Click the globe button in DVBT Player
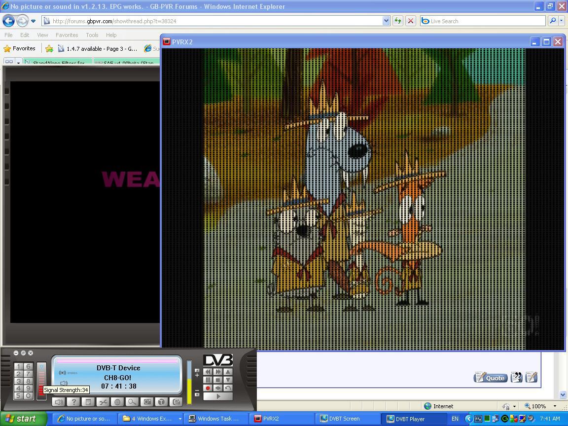Image resolution: width=568 pixels, height=426 pixels. (117, 402)
